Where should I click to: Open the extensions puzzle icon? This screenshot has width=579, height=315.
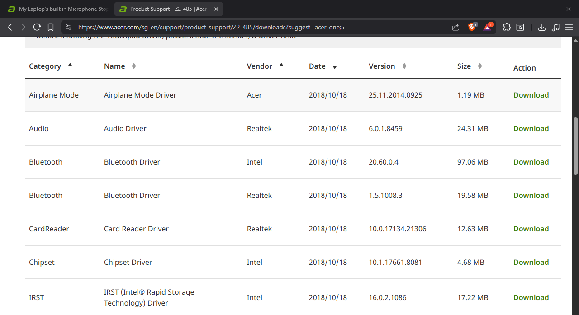click(x=507, y=27)
